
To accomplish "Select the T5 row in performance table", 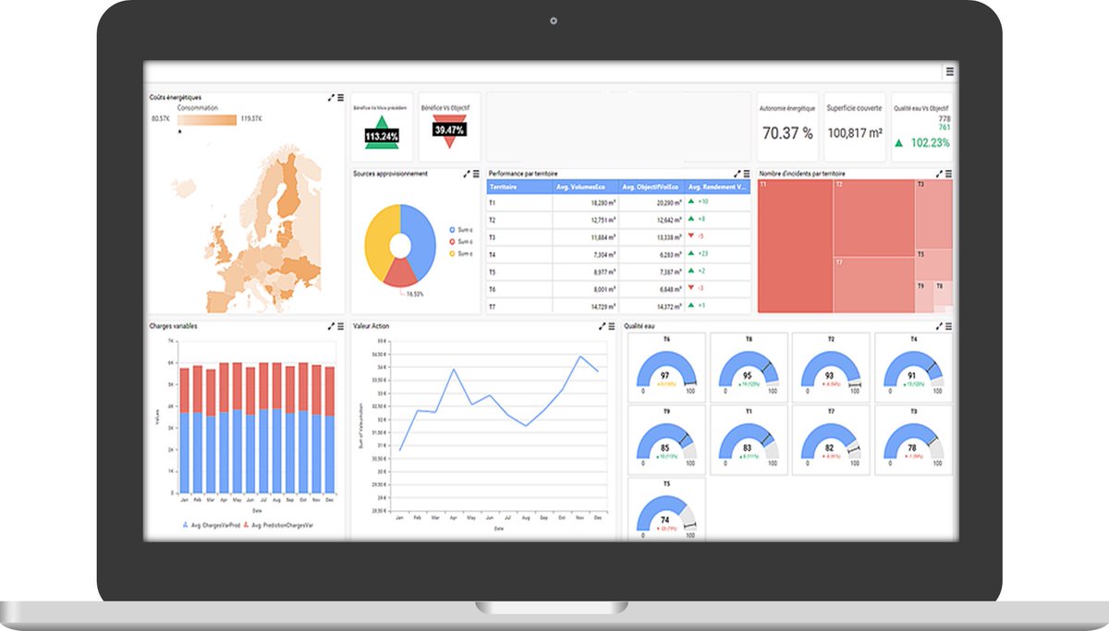I will [619, 272].
